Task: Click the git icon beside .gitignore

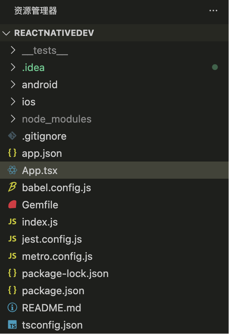Action: coord(12,136)
